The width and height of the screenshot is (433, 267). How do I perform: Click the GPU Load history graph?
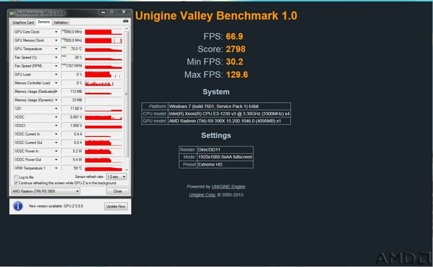point(104,75)
